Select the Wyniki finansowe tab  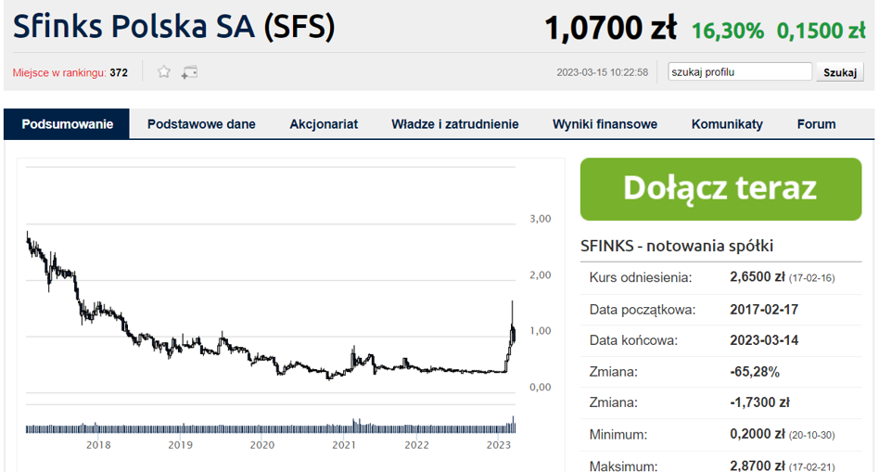(x=605, y=124)
